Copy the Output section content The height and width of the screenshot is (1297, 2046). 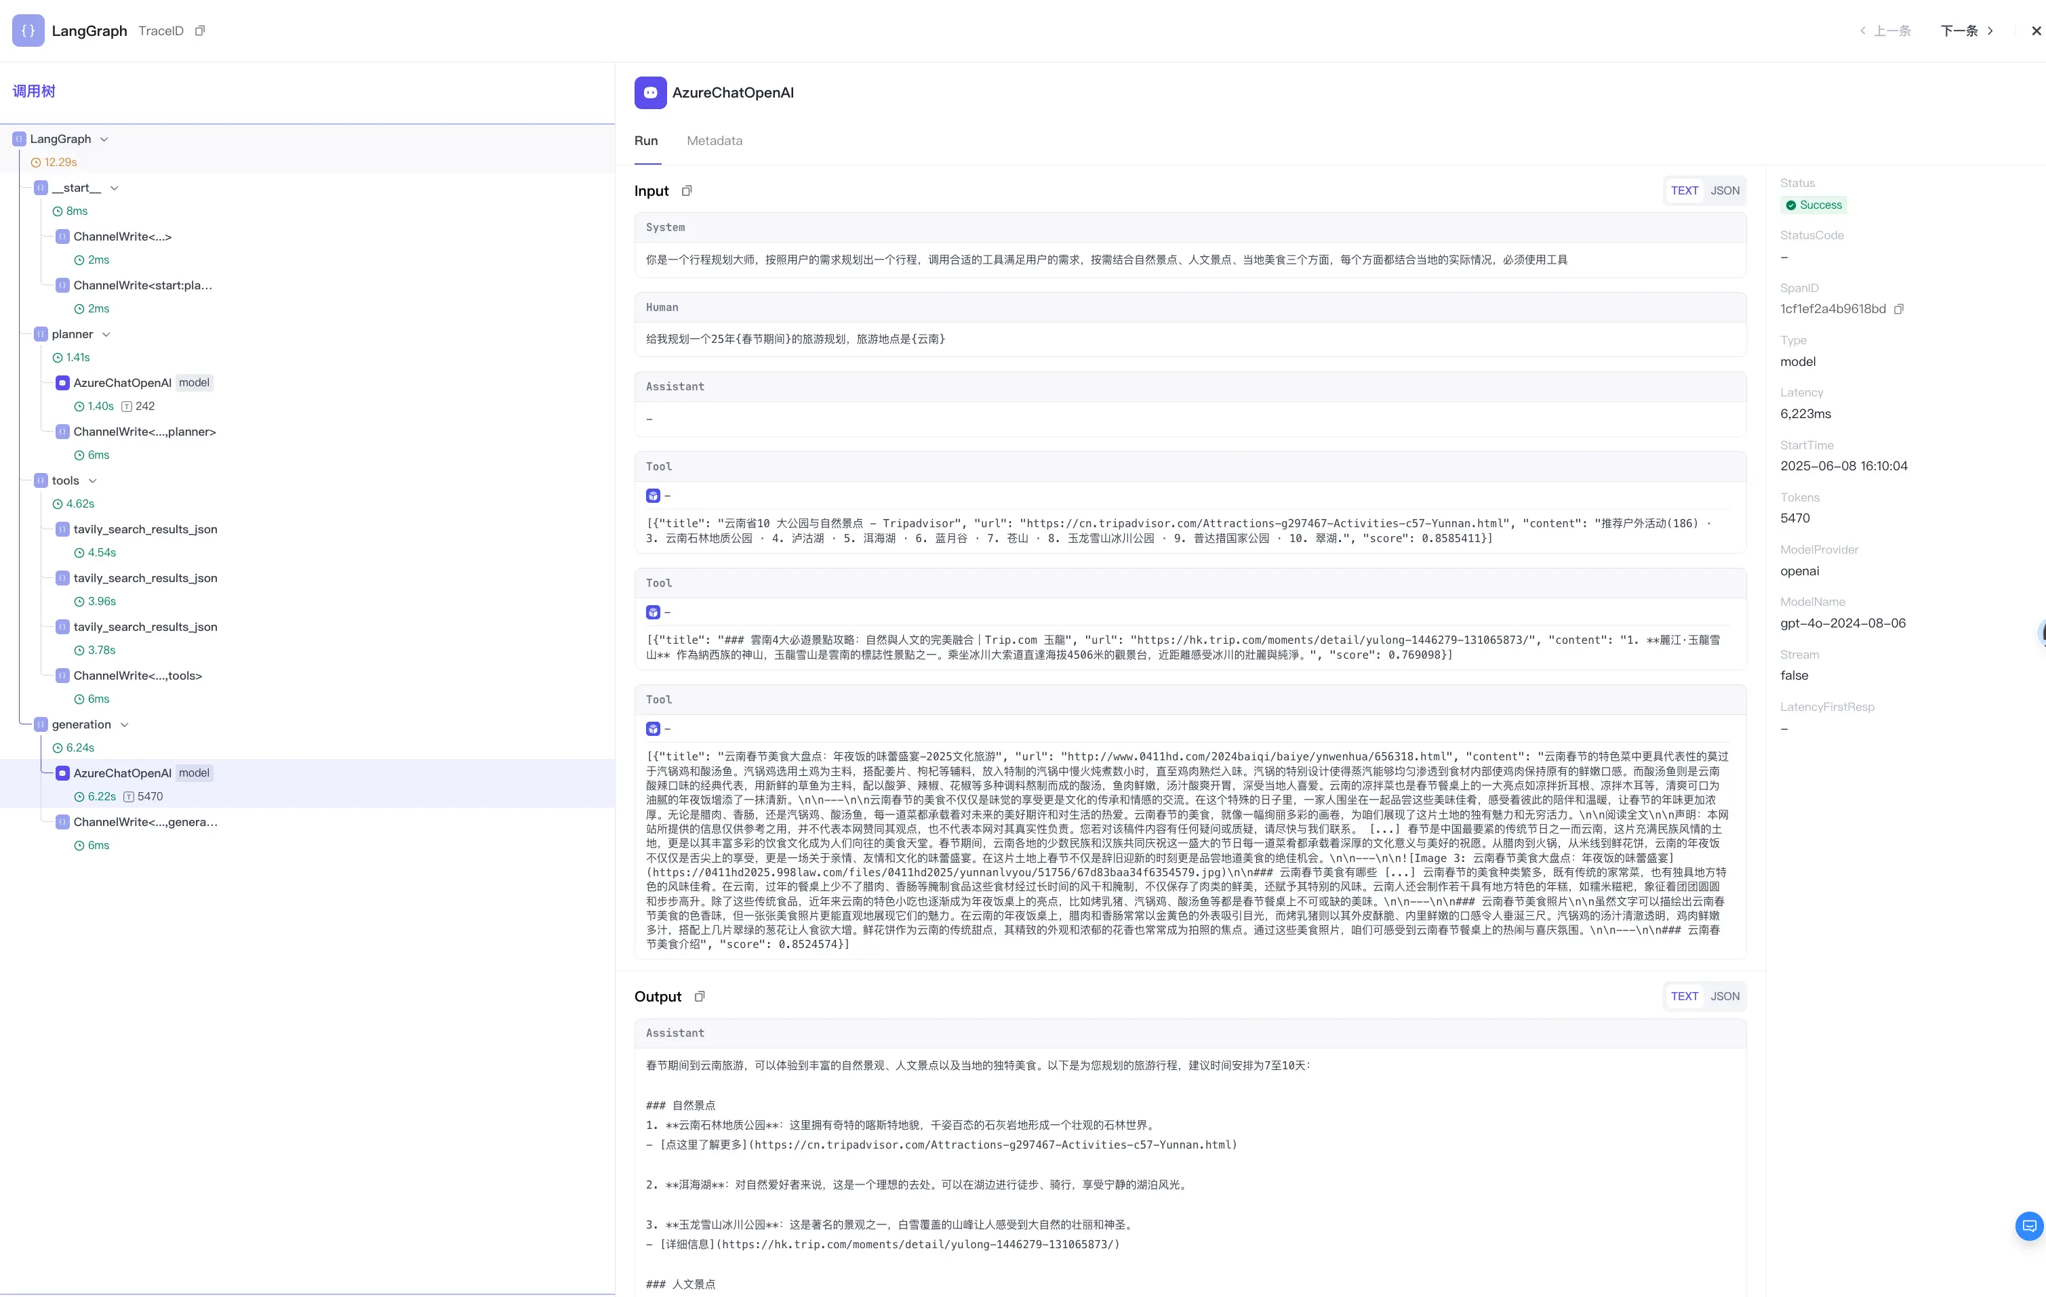point(699,996)
